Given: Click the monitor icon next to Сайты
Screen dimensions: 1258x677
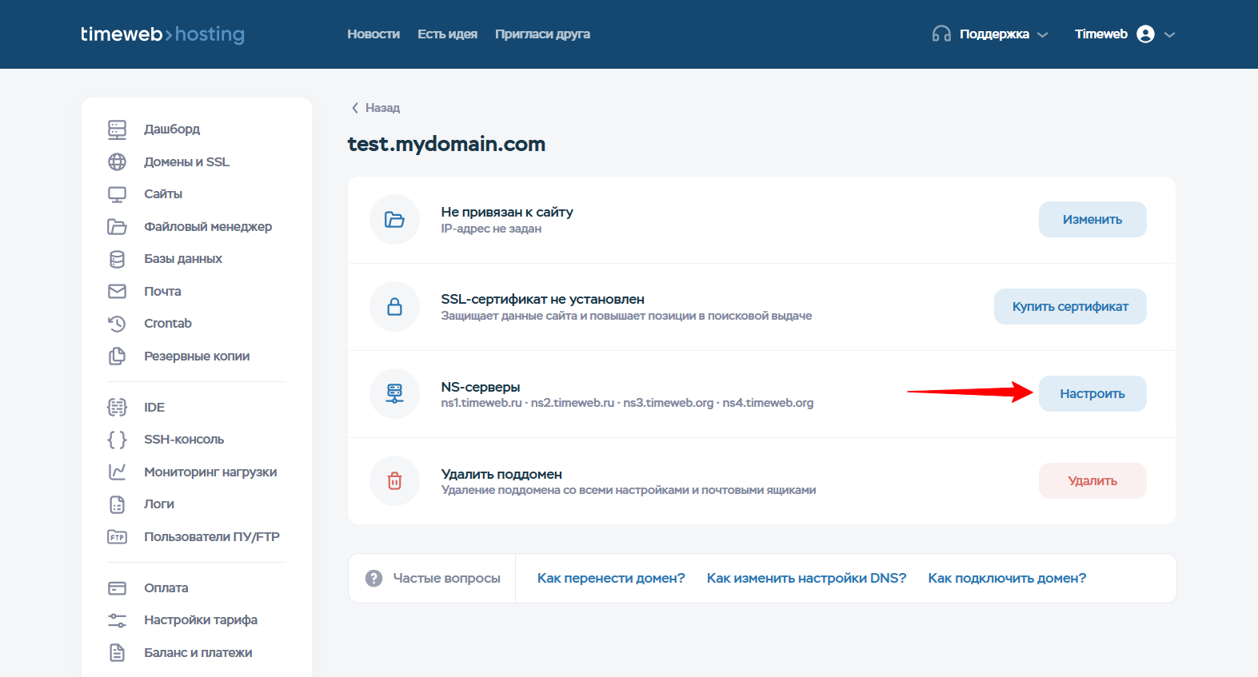Looking at the screenshot, I should [117, 194].
